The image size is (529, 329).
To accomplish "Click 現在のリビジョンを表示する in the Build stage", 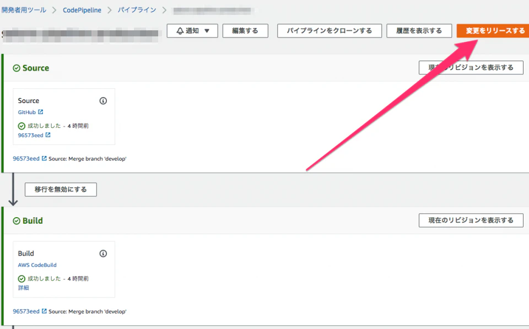I will pos(471,220).
